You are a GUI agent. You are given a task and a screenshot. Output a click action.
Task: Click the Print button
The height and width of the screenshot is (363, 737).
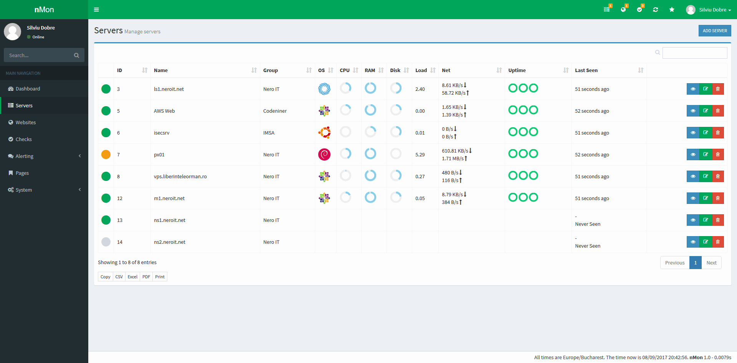coord(160,277)
